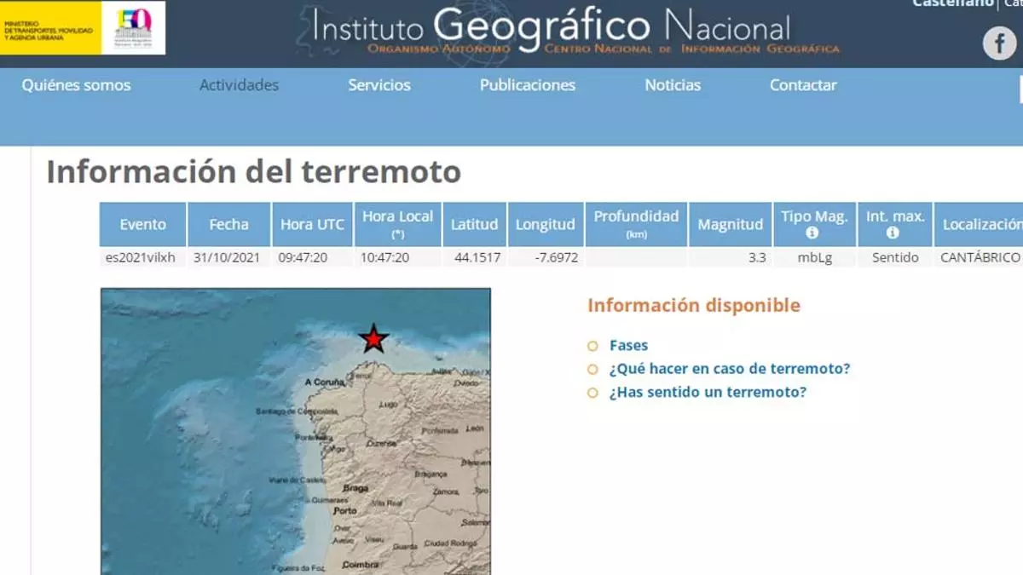This screenshot has width=1023, height=575.
Task: Go to the Noticias section
Action: pyautogui.click(x=673, y=85)
